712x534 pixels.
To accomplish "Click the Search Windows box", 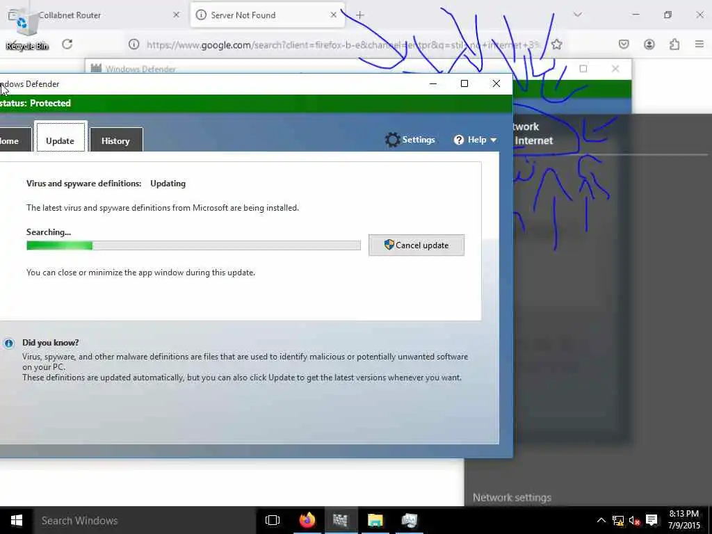I will pyautogui.click(x=145, y=520).
